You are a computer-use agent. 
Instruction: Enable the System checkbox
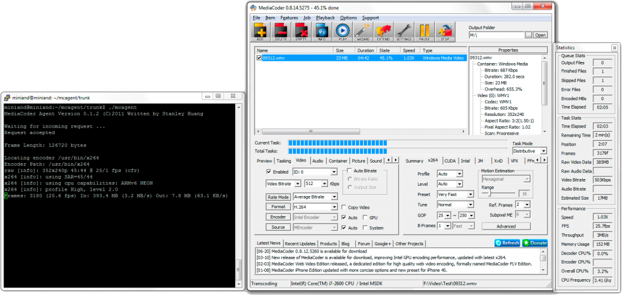pos(365,228)
